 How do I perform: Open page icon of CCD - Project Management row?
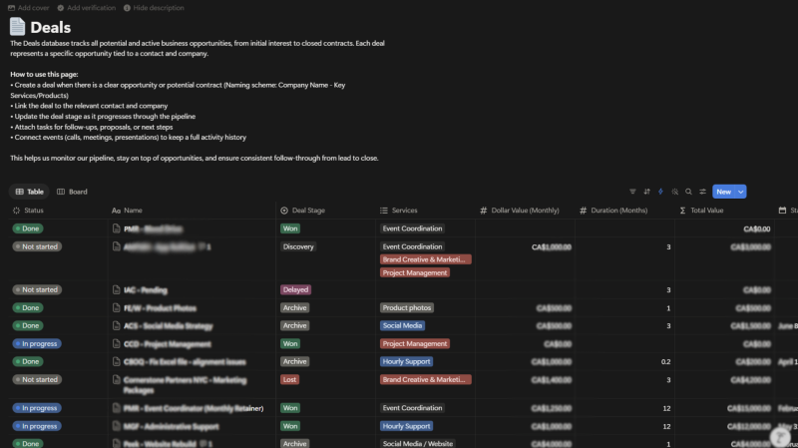pyautogui.click(x=117, y=343)
